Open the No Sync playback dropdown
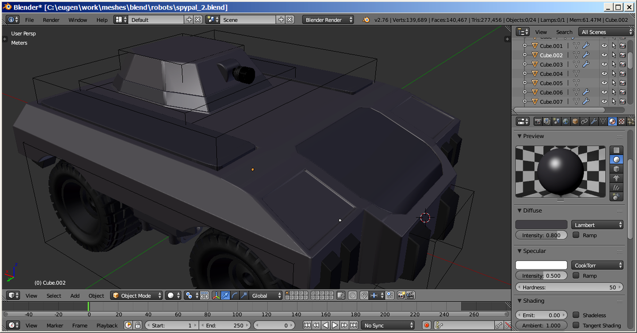Image resolution: width=637 pixels, height=333 pixels. tap(389, 325)
